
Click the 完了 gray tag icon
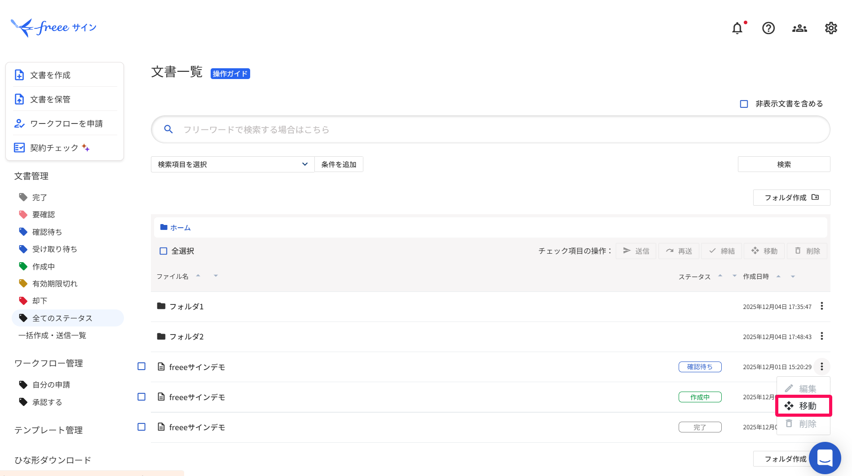click(x=23, y=197)
